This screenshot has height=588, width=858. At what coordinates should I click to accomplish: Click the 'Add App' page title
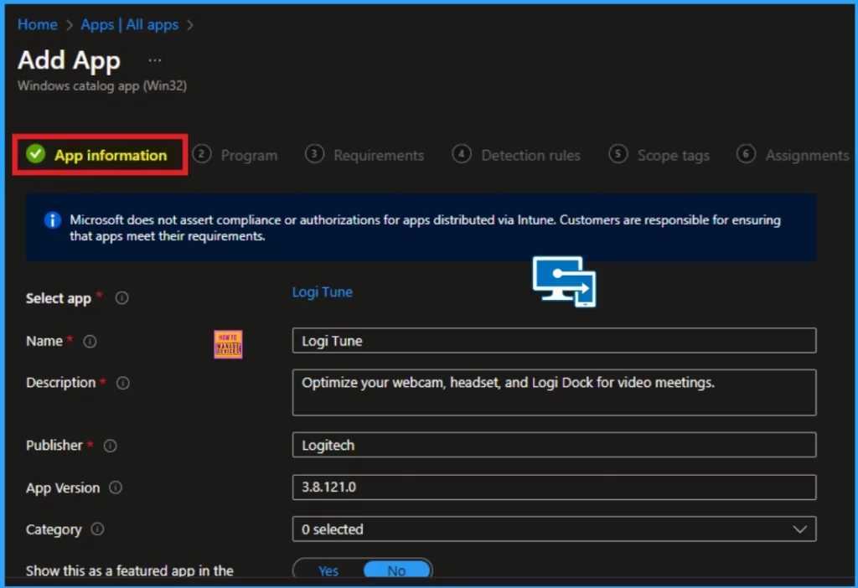click(69, 60)
